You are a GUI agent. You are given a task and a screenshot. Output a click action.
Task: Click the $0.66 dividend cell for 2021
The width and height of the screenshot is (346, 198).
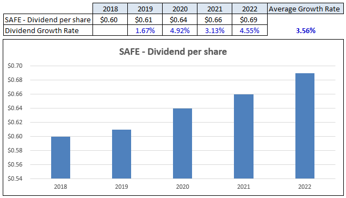(215, 20)
